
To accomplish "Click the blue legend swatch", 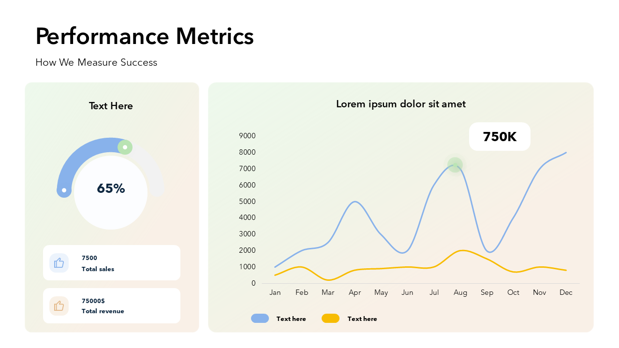I will [x=260, y=319].
